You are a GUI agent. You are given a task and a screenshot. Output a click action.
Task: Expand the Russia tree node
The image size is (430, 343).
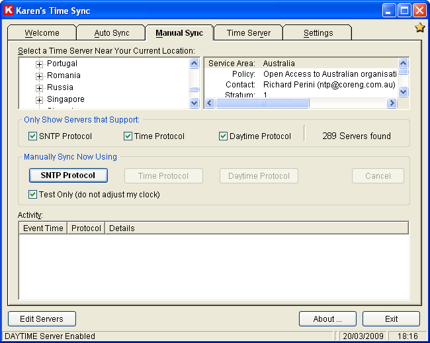tap(39, 88)
